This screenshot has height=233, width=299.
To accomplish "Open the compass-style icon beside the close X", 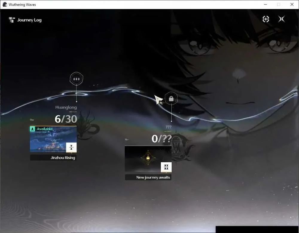I will click(266, 19).
